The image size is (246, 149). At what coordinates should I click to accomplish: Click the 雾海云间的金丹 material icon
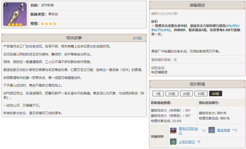point(173,131)
